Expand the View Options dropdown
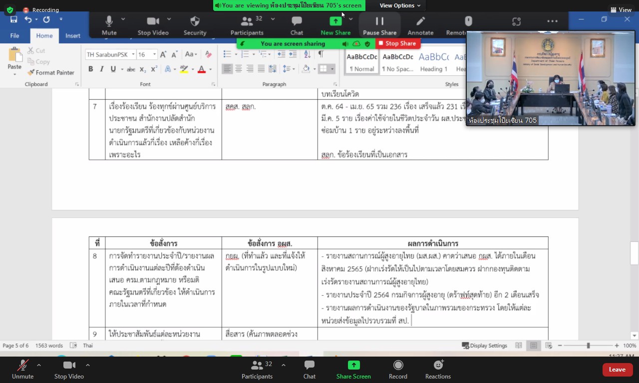639x383 pixels. pos(400,5)
